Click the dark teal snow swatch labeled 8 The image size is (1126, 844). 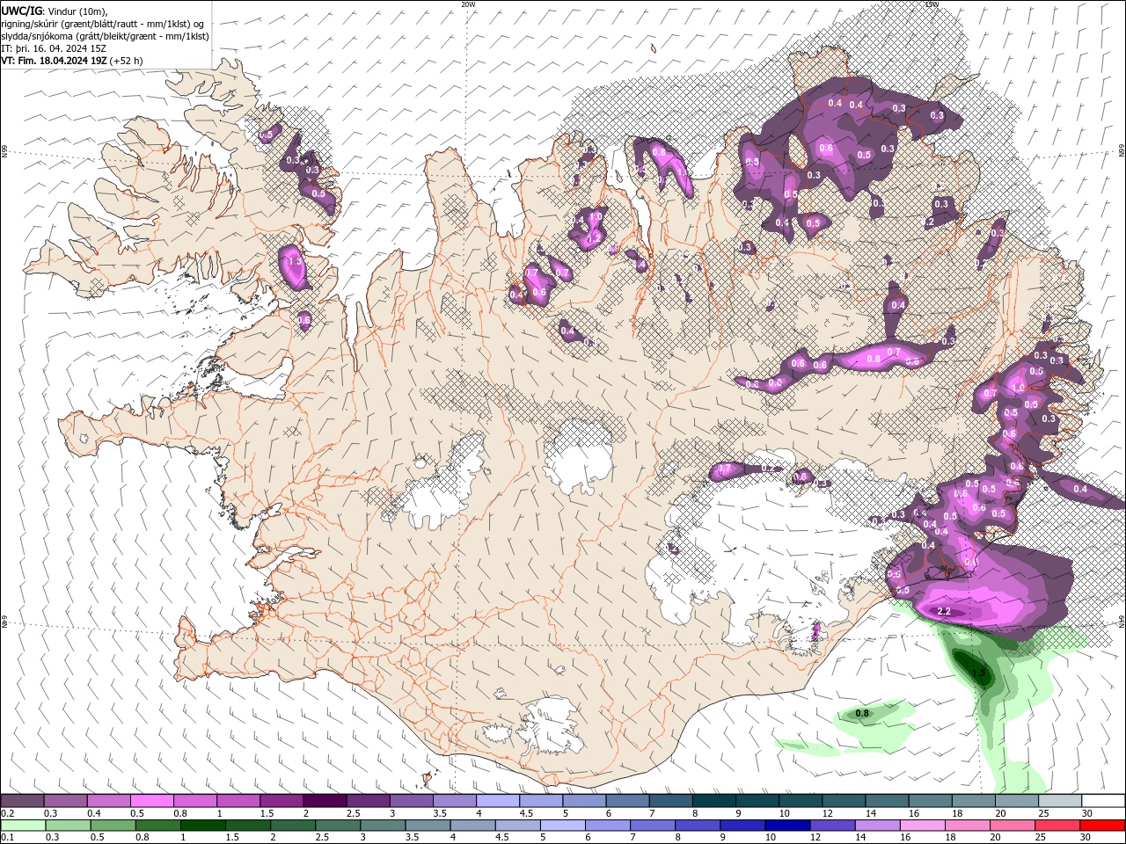click(x=714, y=801)
